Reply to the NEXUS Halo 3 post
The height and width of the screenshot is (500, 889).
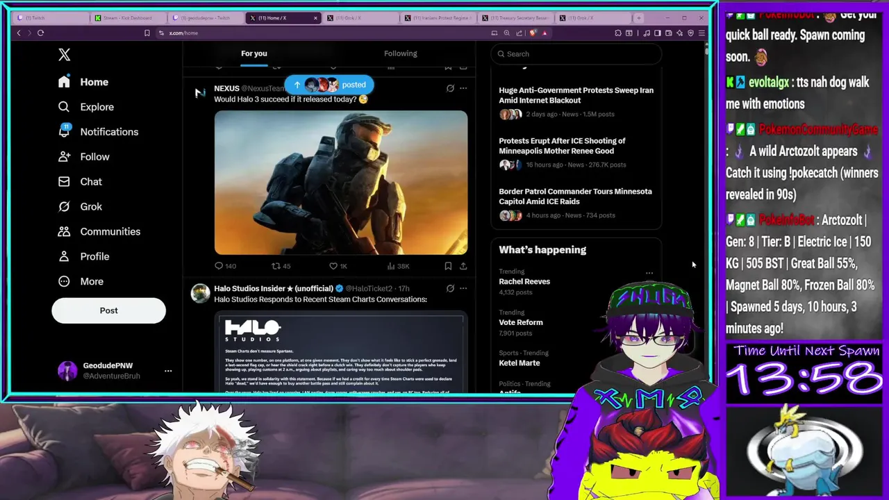225,266
